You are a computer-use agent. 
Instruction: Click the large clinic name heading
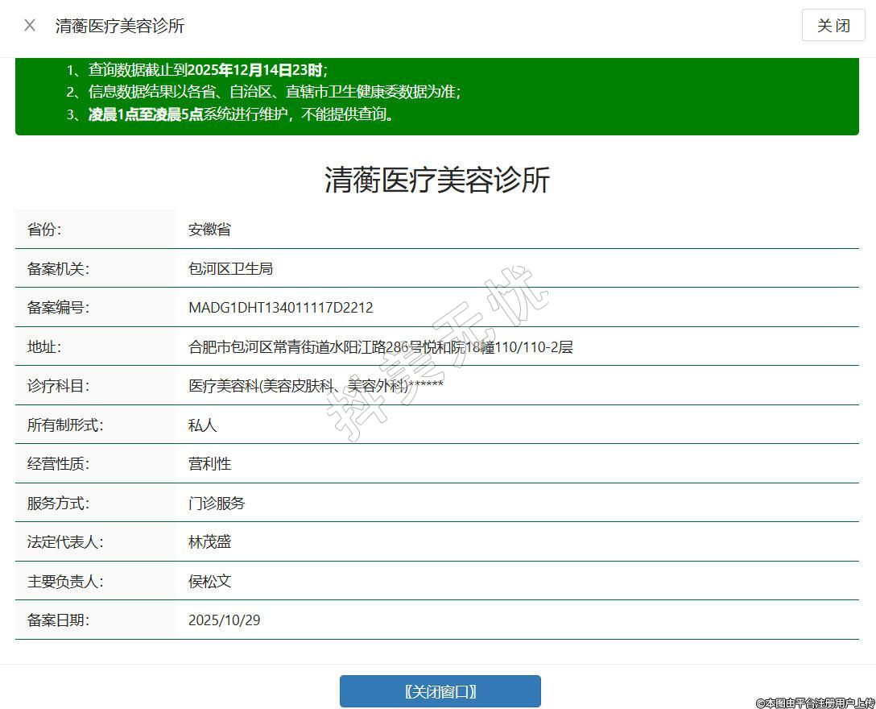pyautogui.click(x=436, y=180)
